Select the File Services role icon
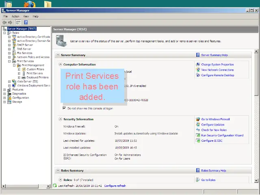260x195 pixels. tap(14, 53)
